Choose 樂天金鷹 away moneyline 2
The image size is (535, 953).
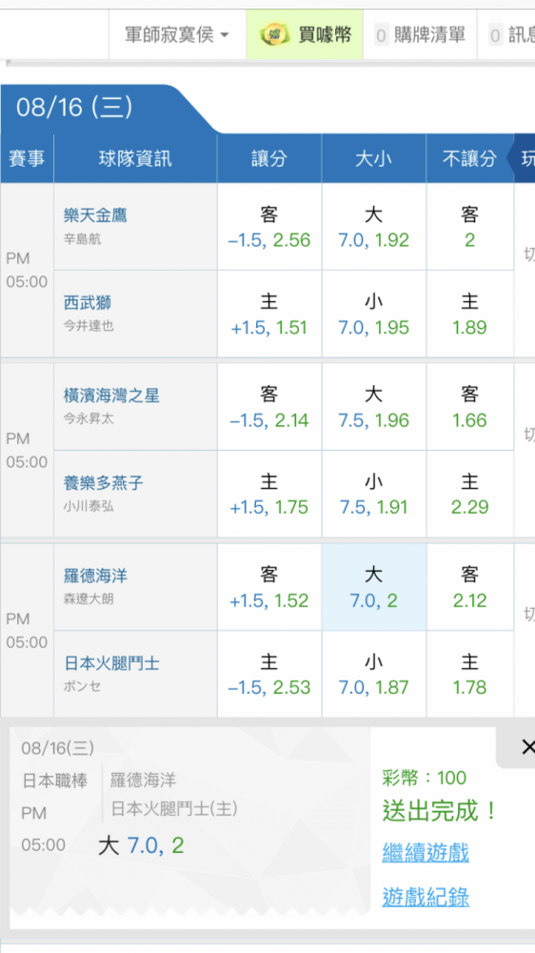[x=469, y=227]
